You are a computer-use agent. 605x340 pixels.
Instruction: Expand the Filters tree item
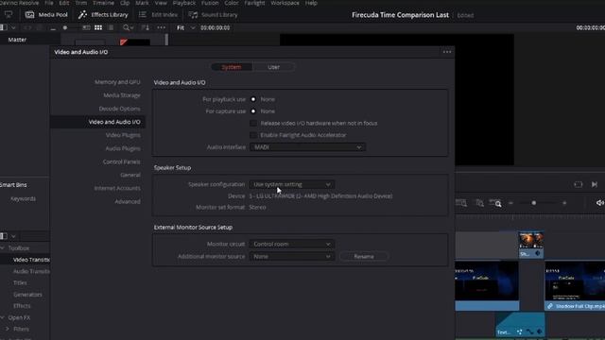[8, 330]
